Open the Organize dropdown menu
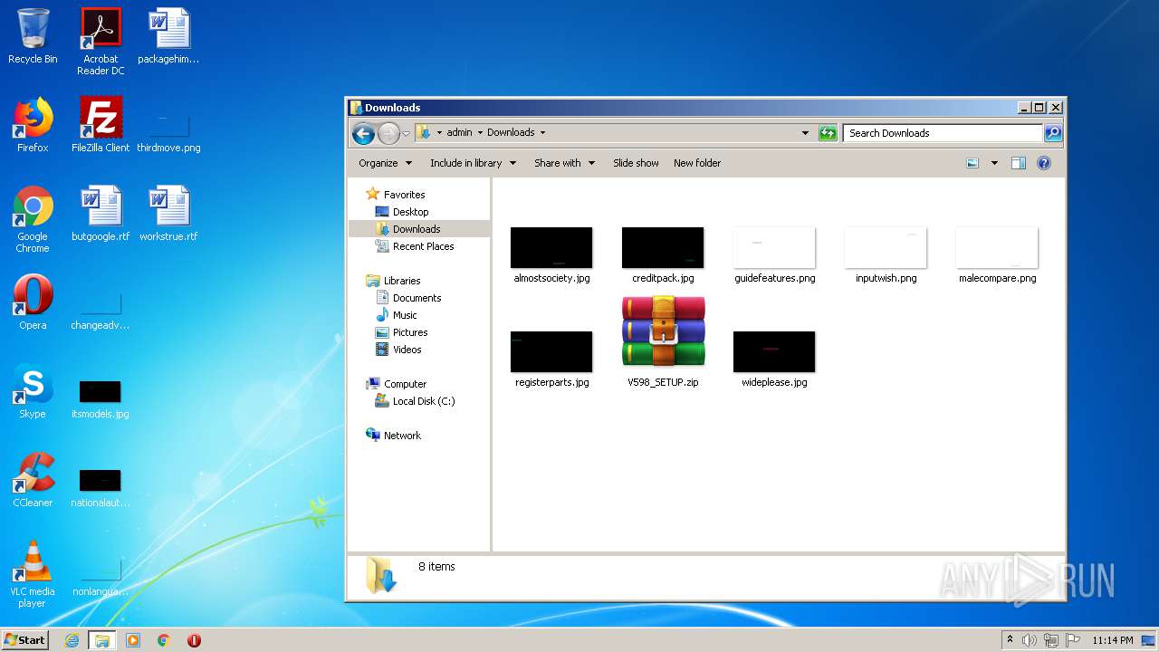 pyautogui.click(x=385, y=163)
